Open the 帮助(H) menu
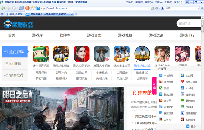The width and height of the screenshot is (204, 130). (178, 2)
